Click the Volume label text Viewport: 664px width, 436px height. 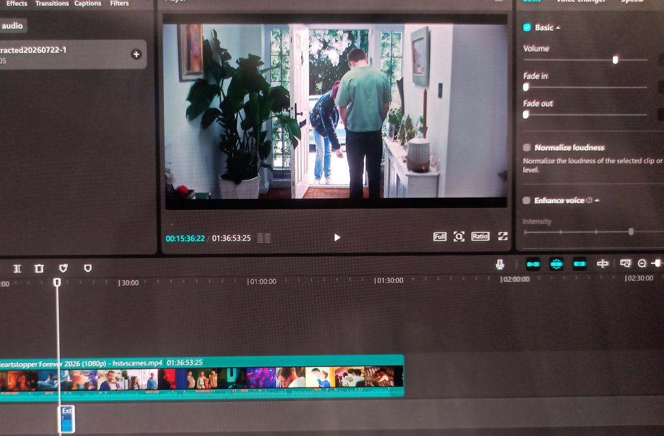pyautogui.click(x=536, y=49)
